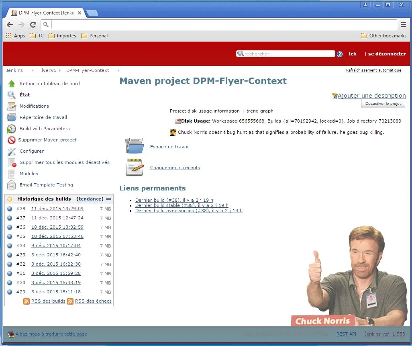Click the leh user link
Image resolution: width=412 pixels, height=346 pixels.
353,54
